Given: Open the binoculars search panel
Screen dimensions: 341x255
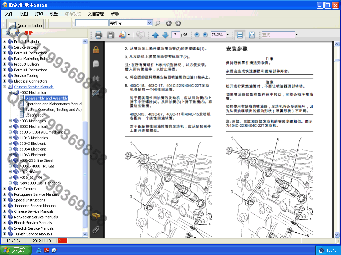Looking at the screenshot, I should [x=96, y=79].
